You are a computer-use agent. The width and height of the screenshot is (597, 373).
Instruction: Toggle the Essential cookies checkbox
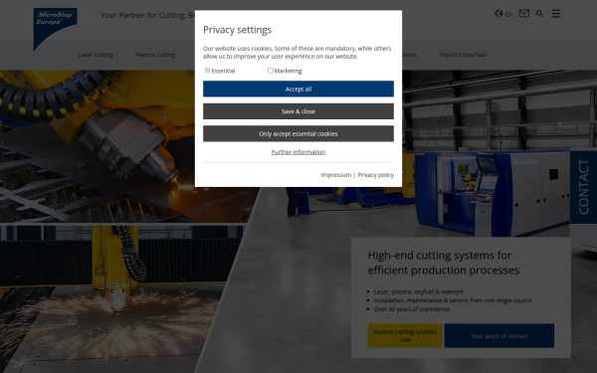tap(208, 71)
